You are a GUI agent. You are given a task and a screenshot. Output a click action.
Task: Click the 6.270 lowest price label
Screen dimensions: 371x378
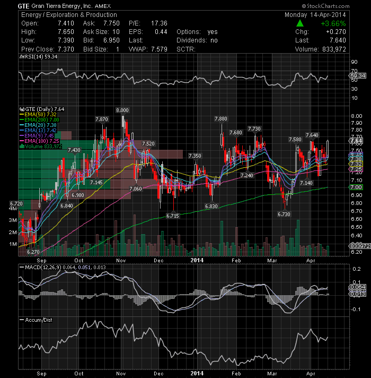(33, 252)
